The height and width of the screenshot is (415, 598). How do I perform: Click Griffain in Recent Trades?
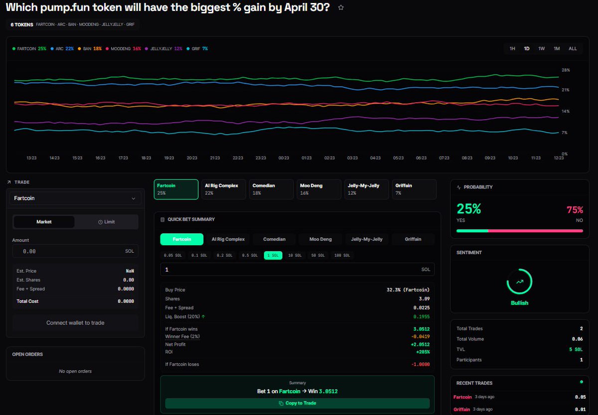[462, 410]
